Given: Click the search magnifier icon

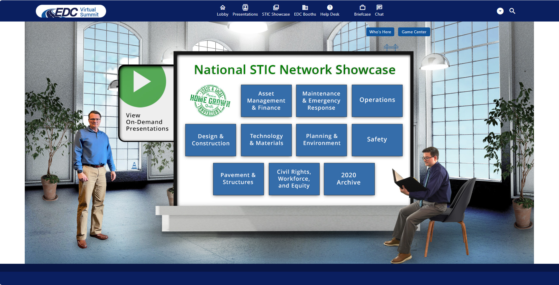Looking at the screenshot, I should [x=512, y=11].
